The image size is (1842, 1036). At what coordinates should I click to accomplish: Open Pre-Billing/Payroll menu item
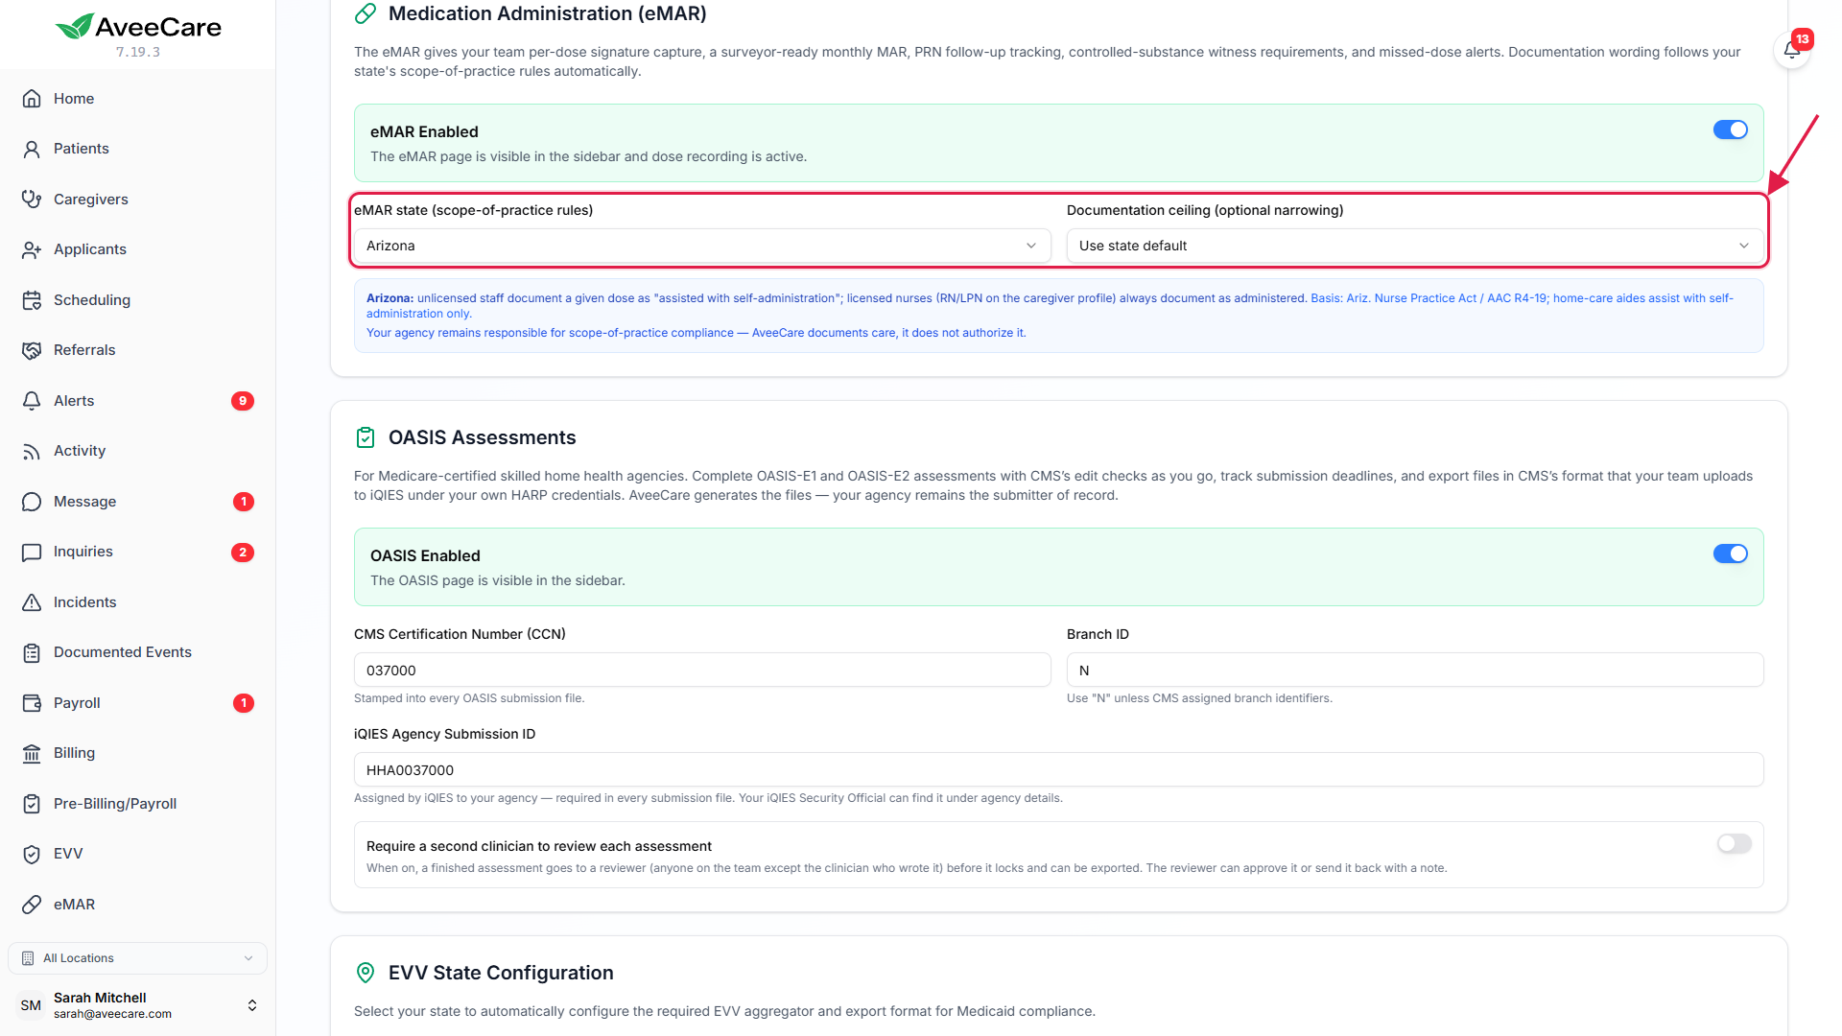pos(115,804)
